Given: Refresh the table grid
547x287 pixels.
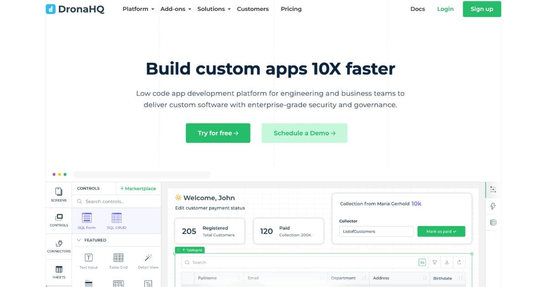Looking at the screenshot, I should [x=459, y=262].
